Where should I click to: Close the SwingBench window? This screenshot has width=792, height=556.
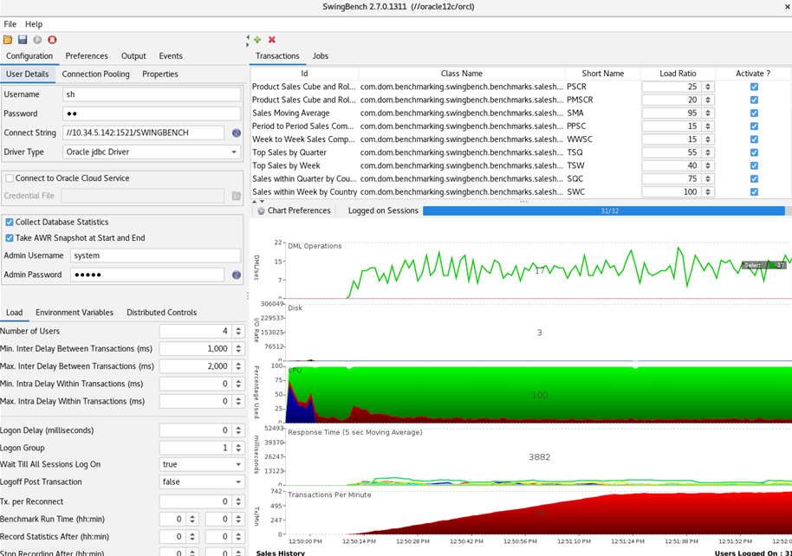(787, 7)
